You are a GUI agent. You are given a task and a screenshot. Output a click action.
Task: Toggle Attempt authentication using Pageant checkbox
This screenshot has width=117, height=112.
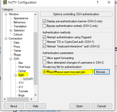click(x=44, y=37)
